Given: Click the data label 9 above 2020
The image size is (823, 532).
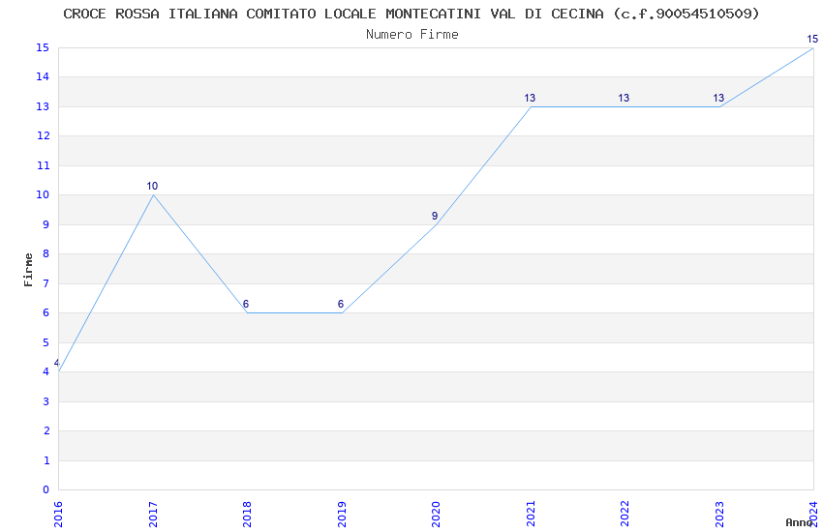Looking at the screenshot, I should coord(435,216).
